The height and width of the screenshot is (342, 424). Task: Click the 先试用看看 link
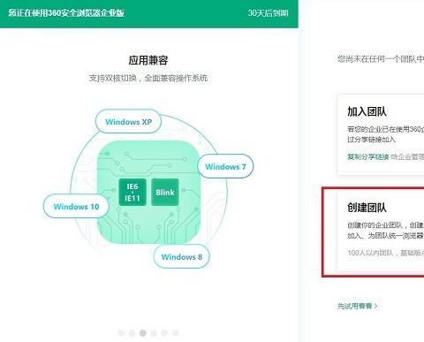click(354, 306)
